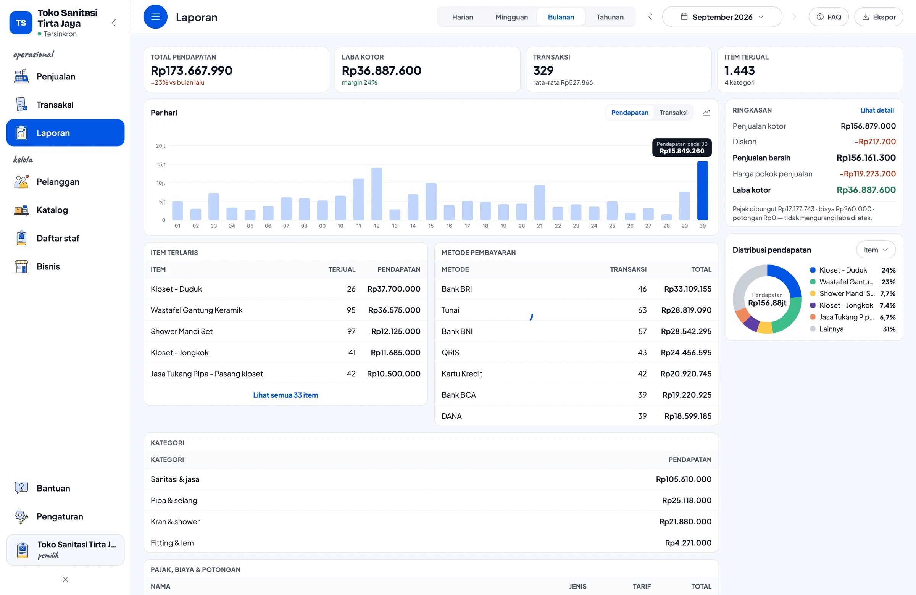This screenshot has height=595, width=916.
Task: Open the Transaksi sidebar item
Action: coord(65,105)
